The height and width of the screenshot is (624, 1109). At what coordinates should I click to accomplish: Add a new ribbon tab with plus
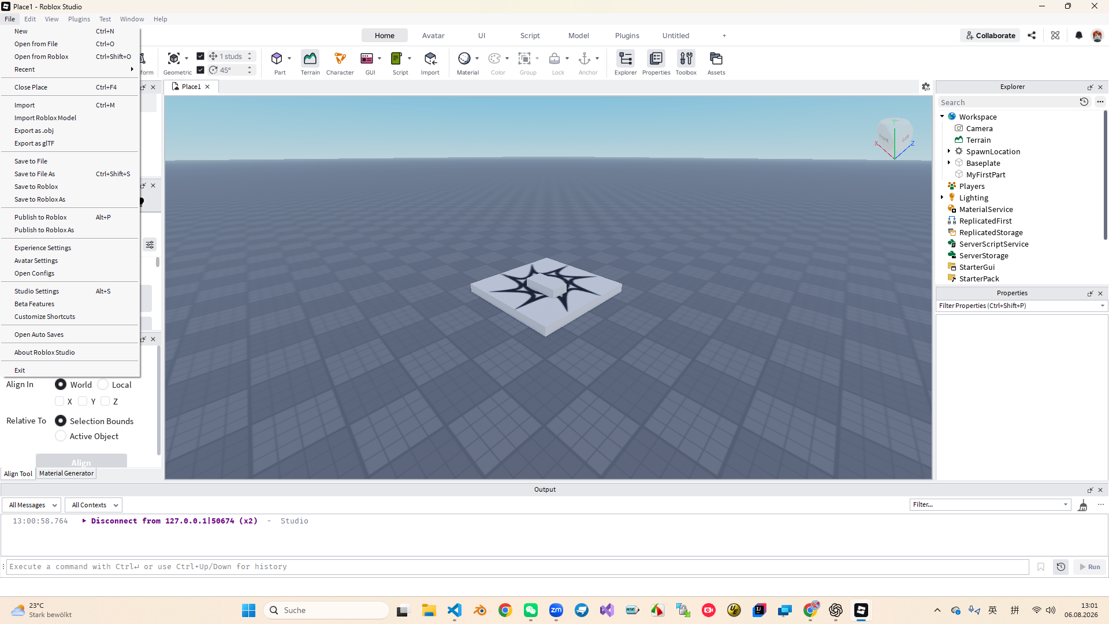click(x=724, y=35)
